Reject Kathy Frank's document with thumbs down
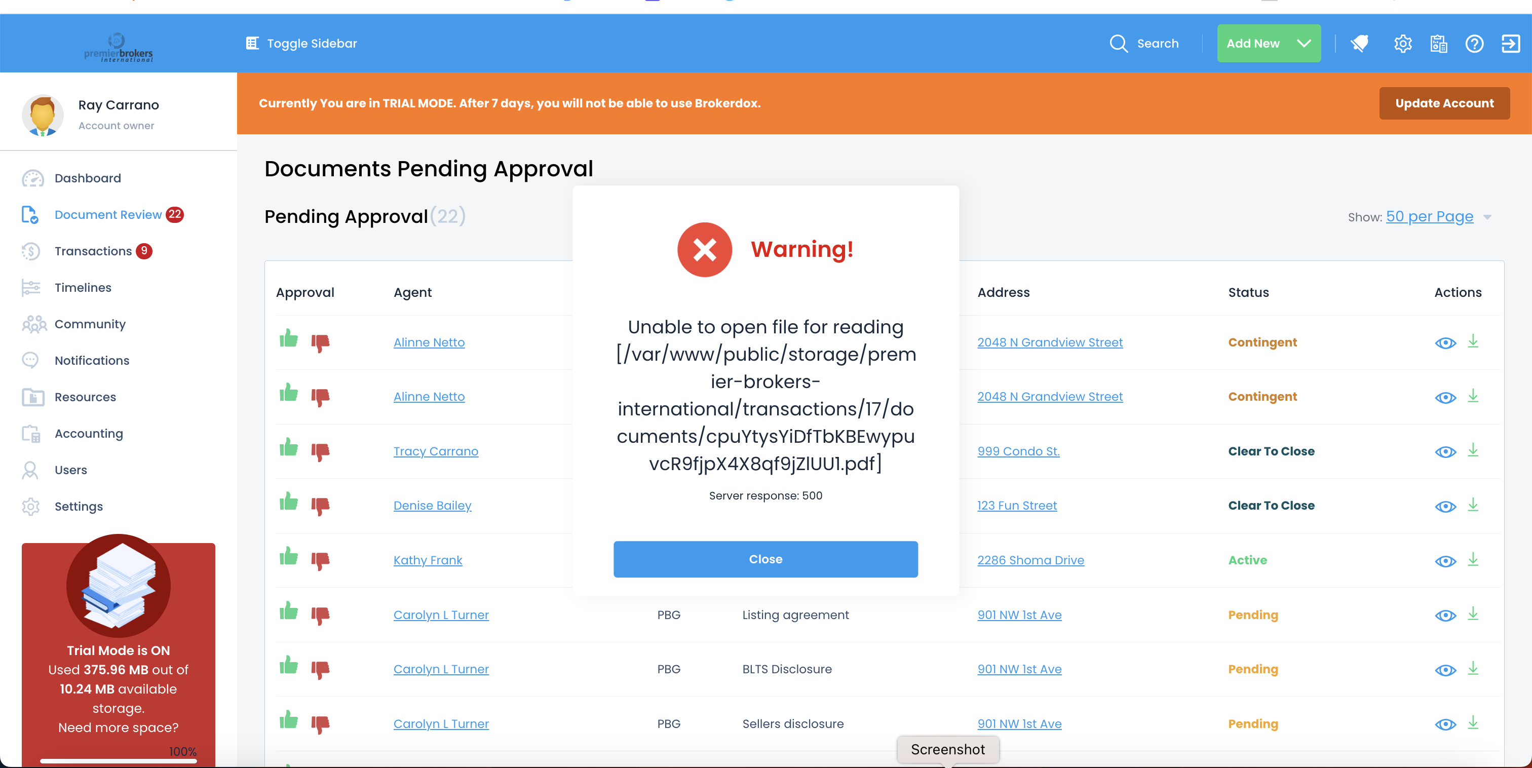This screenshot has width=1532, height=768. click(320, 562)
